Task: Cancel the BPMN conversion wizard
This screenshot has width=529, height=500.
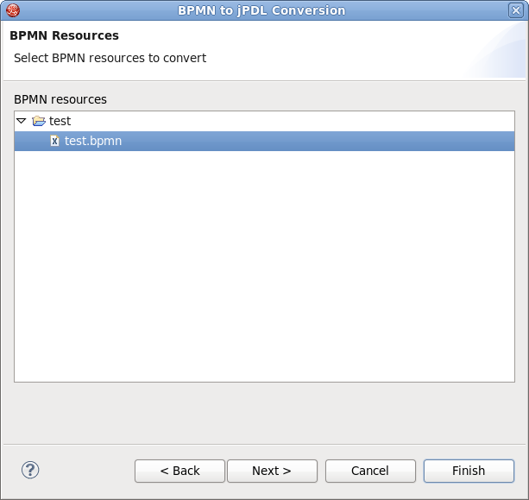Action: pyautogui.click(x=370, y=471)
